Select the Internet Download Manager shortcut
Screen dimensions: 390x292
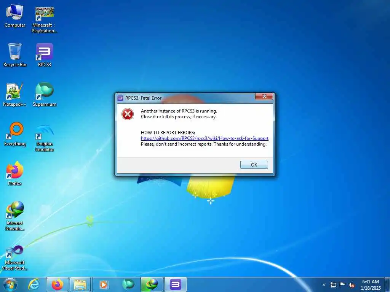15,216
